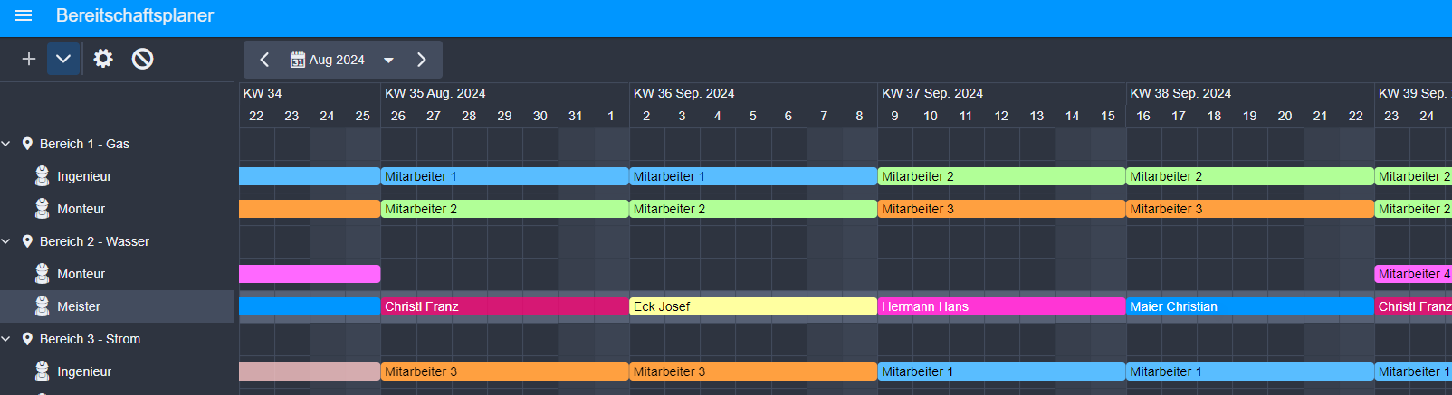Click location pin of Bereich 2 - Wasser
The width and height of the screenshot is (1452, 395).
click(x=27, y=241)
